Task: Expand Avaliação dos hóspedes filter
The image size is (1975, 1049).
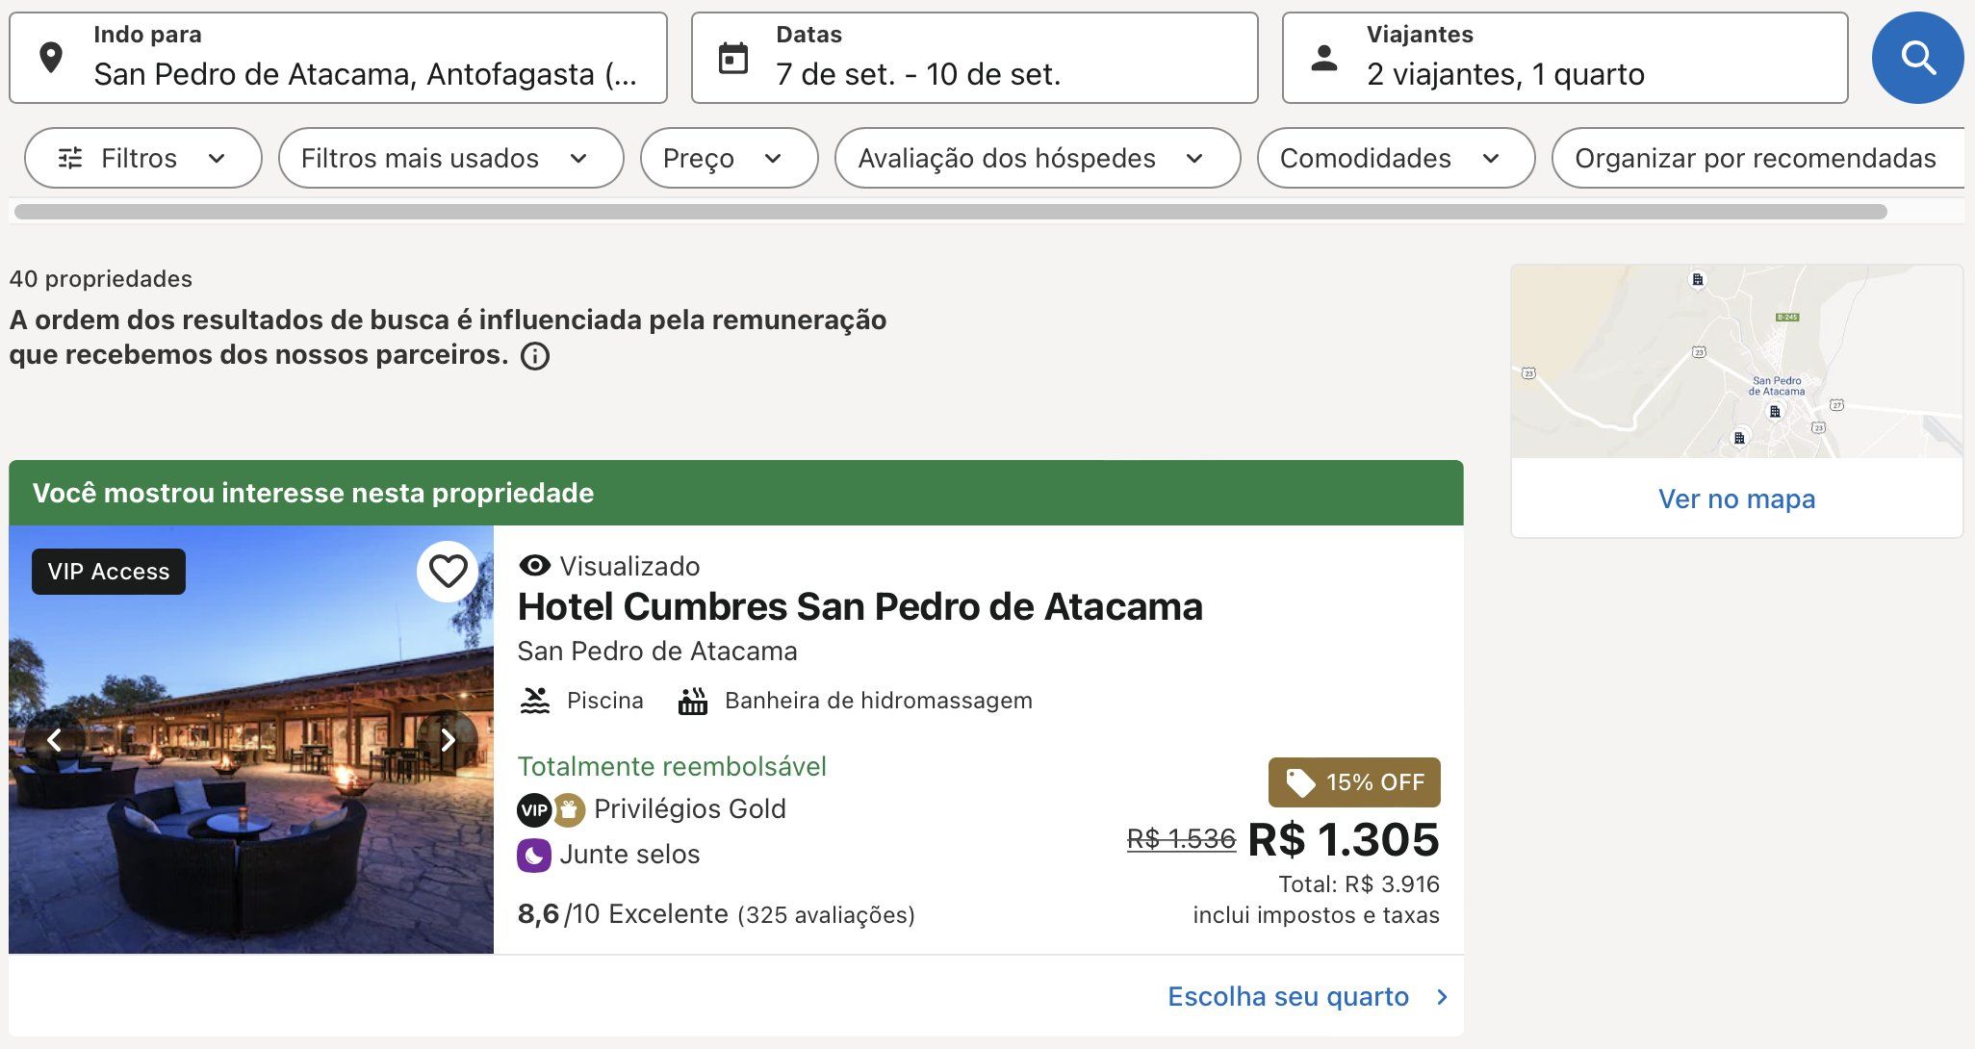Action: pos(1036,158)
